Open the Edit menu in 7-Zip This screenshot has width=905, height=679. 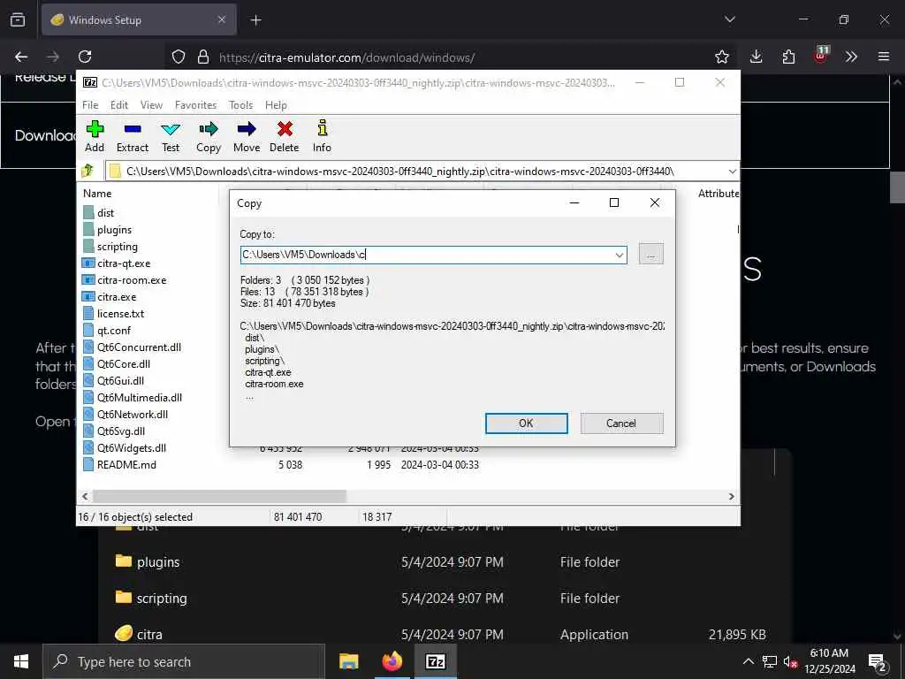[x=119, y=105]
